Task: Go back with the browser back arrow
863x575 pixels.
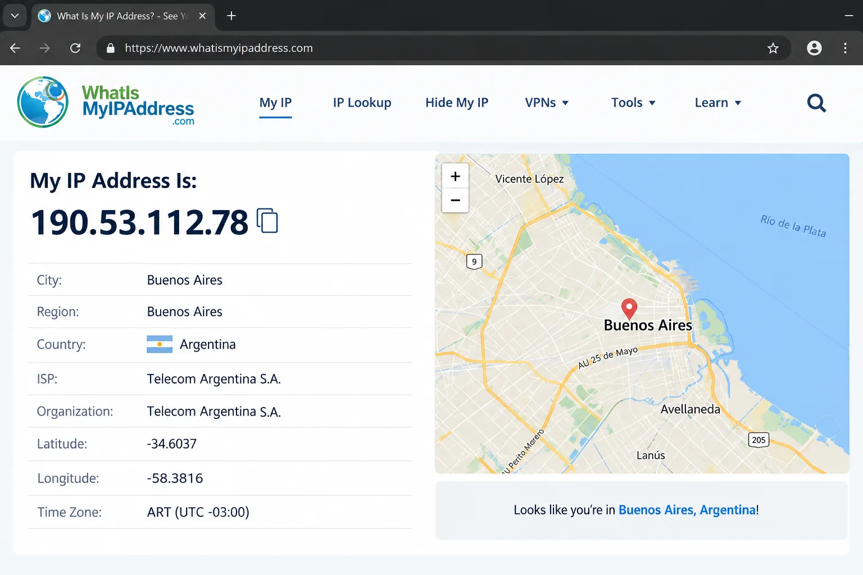Action: (x=15, y=48)
